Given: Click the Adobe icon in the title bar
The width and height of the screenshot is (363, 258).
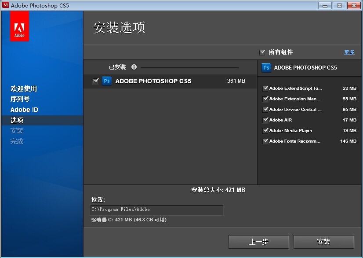Looking at the screenshot, I should coord(5,5).
